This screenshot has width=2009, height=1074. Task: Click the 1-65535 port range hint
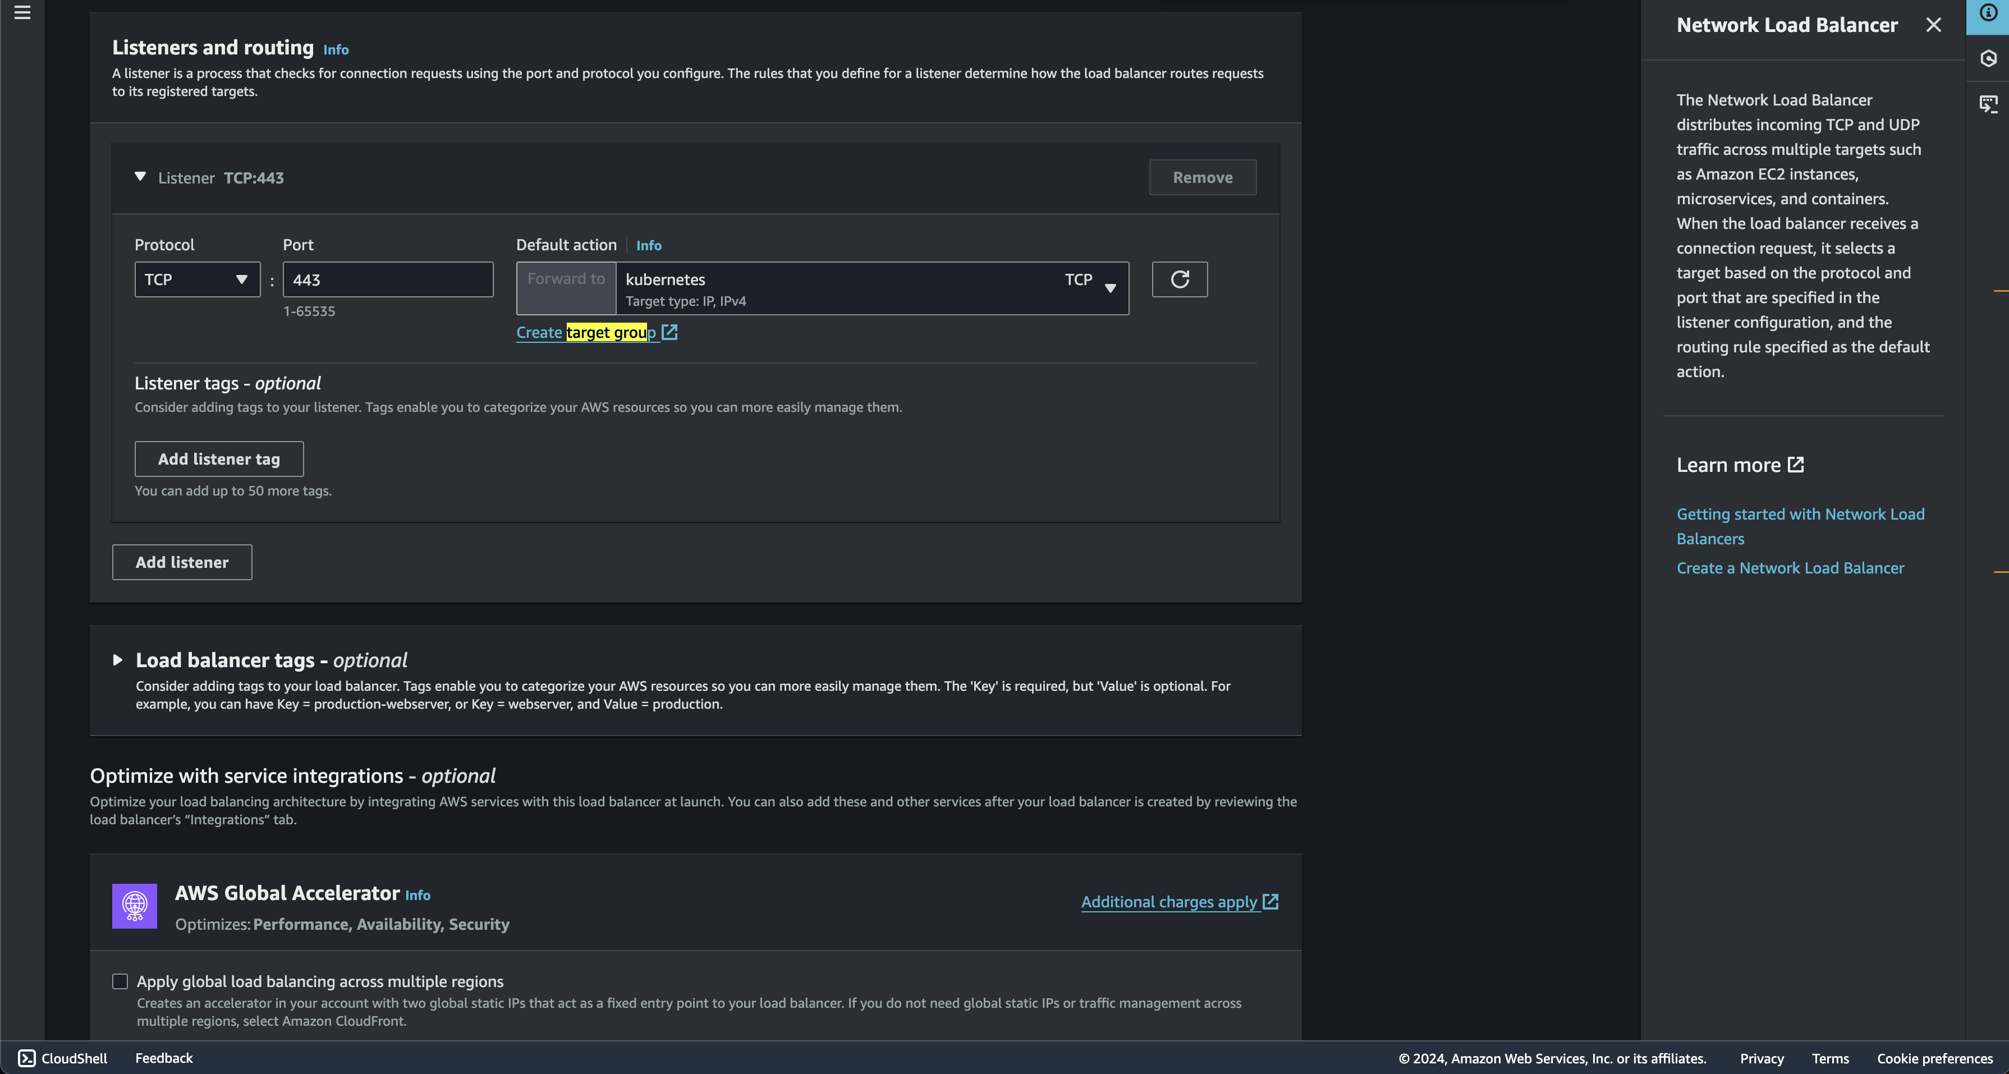[309, 311]
